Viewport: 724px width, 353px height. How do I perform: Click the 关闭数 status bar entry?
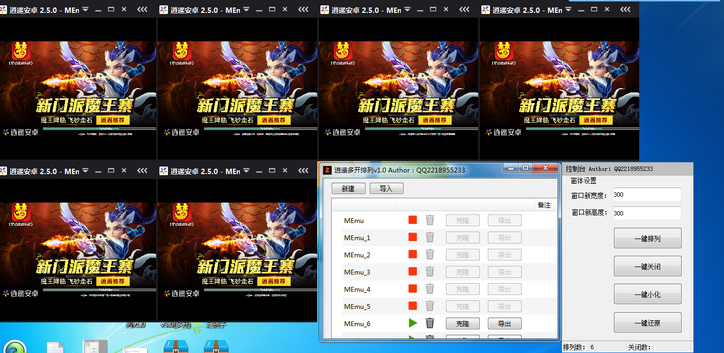tap(639, 347)
